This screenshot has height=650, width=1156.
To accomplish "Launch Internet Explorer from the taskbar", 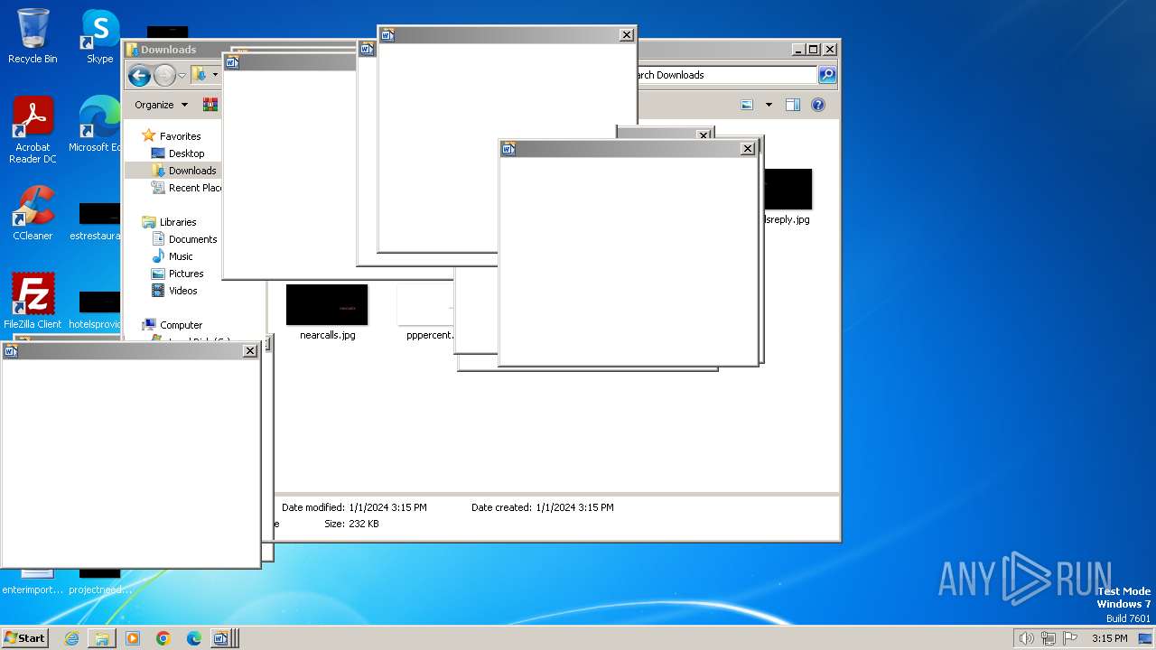I will 71,638.
